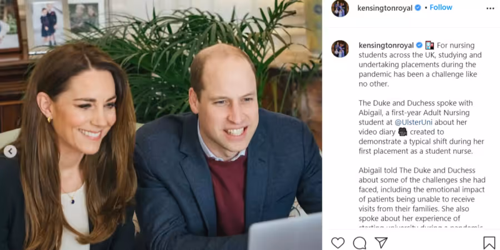Save the post with the bookmark icon
Screen dimensions: 500x250
pos(489,243)
